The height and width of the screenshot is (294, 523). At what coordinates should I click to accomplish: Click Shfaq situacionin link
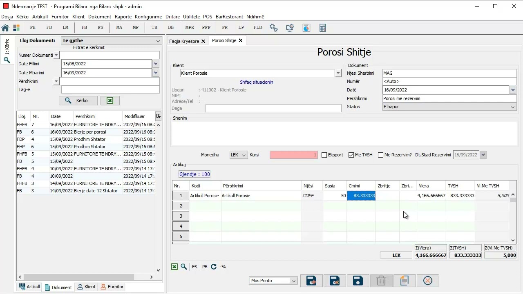(257, 82)
